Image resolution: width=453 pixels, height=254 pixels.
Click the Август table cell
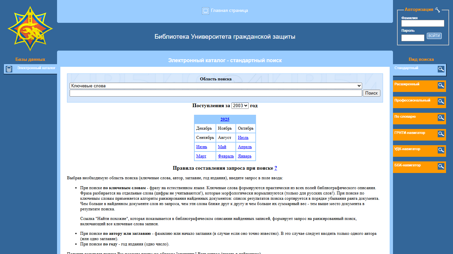pos(226,138)
